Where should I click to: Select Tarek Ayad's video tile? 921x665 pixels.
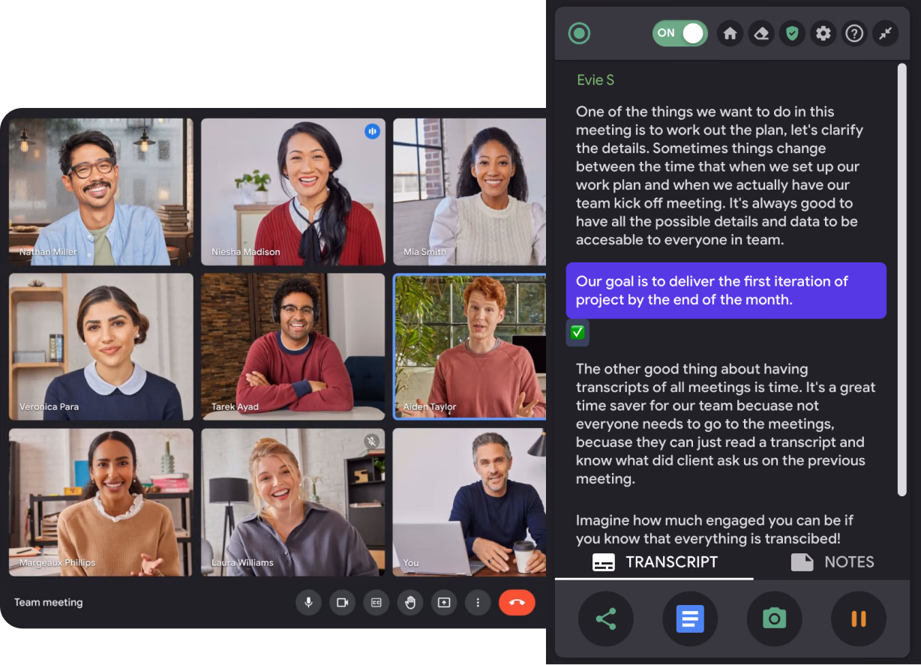coord(293,346)
